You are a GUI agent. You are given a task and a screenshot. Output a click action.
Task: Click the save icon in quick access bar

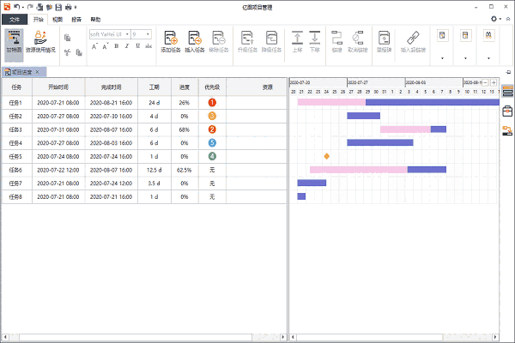[x=58, y=6]
